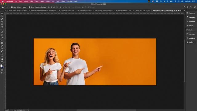This screenshot has width=197, height=111.
Task: Open macOS Spotlight search icon
Action: (179, 1)
